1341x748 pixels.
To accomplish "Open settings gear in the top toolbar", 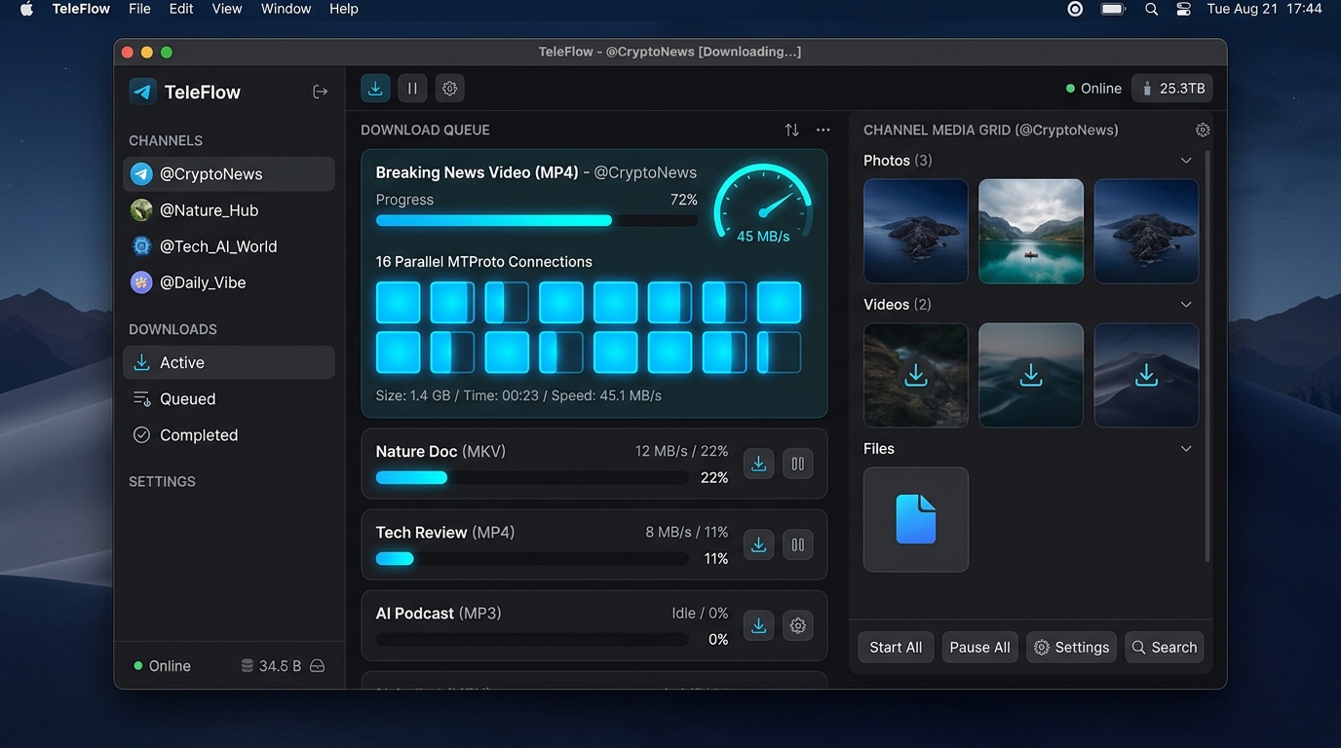I will click(449, 89).
